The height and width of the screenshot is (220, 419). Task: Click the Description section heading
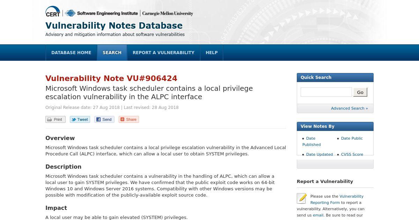(63, 167)
